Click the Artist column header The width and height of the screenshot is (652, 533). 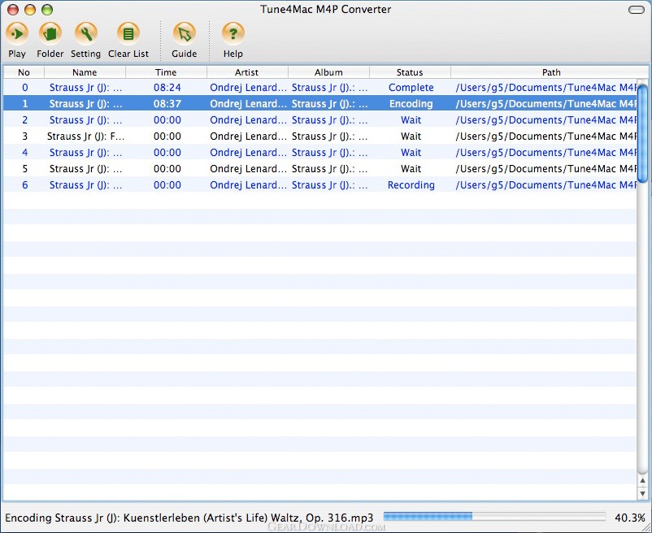point(247,72)
